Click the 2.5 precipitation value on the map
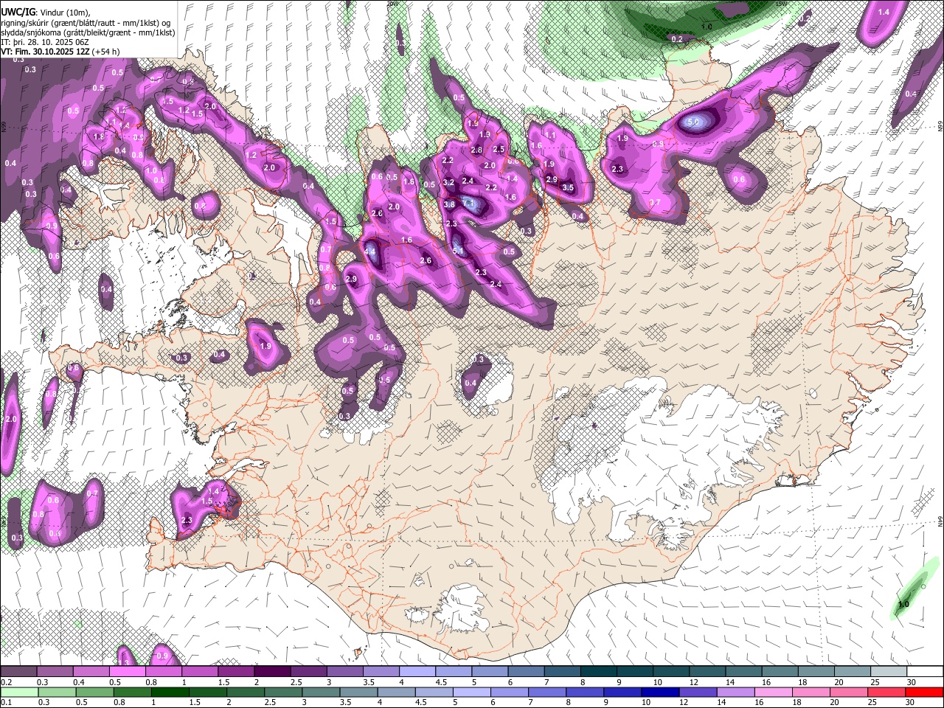Viewport: 944px width, 708px height. click(499, 149)
